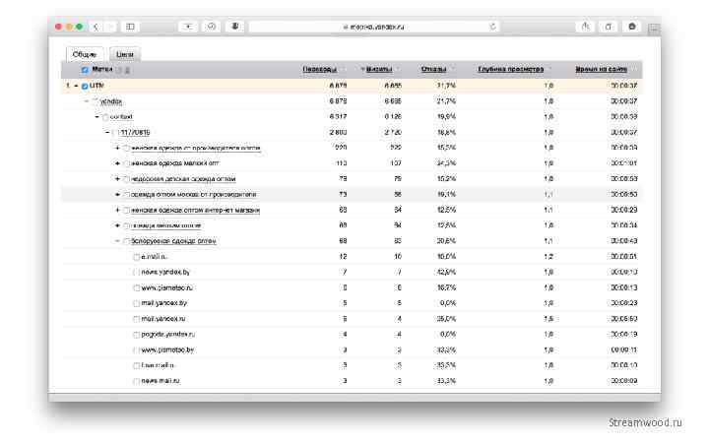Click Safari back navigation arrow

click(x=96, y=26)
